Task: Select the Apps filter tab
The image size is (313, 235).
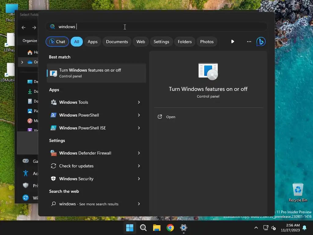Action: 92,42
